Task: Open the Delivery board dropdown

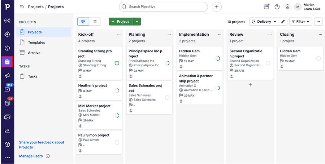Action: pos(264,22)
